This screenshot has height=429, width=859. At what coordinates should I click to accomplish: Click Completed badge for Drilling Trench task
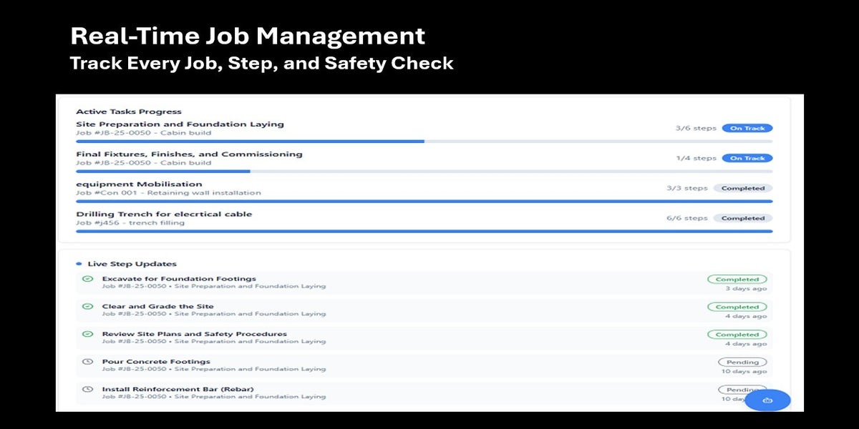coord(742,219)
